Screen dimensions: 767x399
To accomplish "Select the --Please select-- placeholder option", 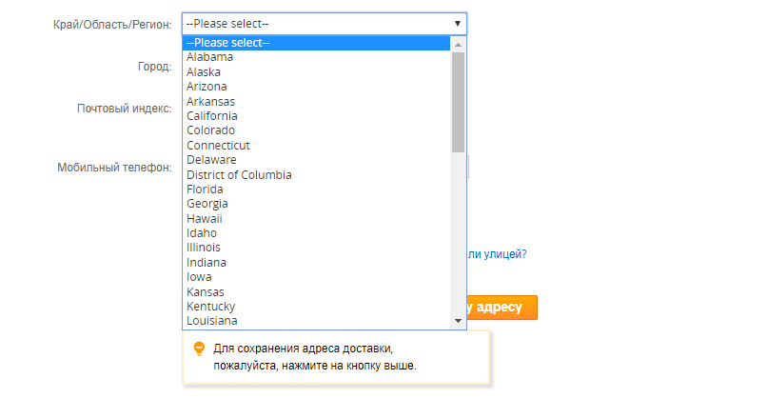I will tap(228, 43).
